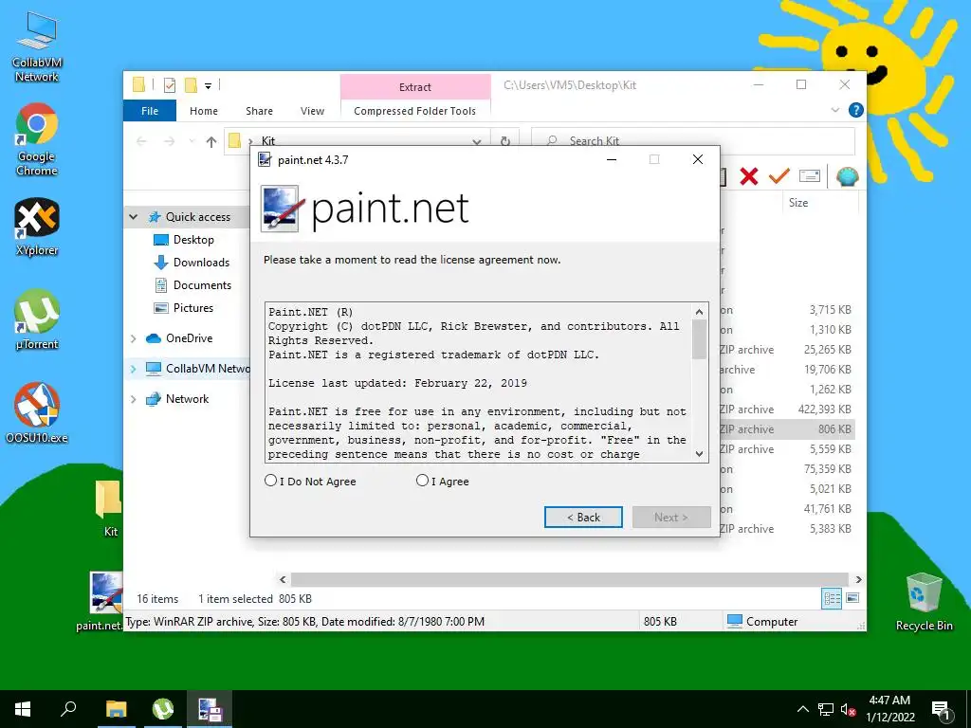The image size is (971, 728).
Task: Switch to large icons view layout
Action: (x=852, y=598)
